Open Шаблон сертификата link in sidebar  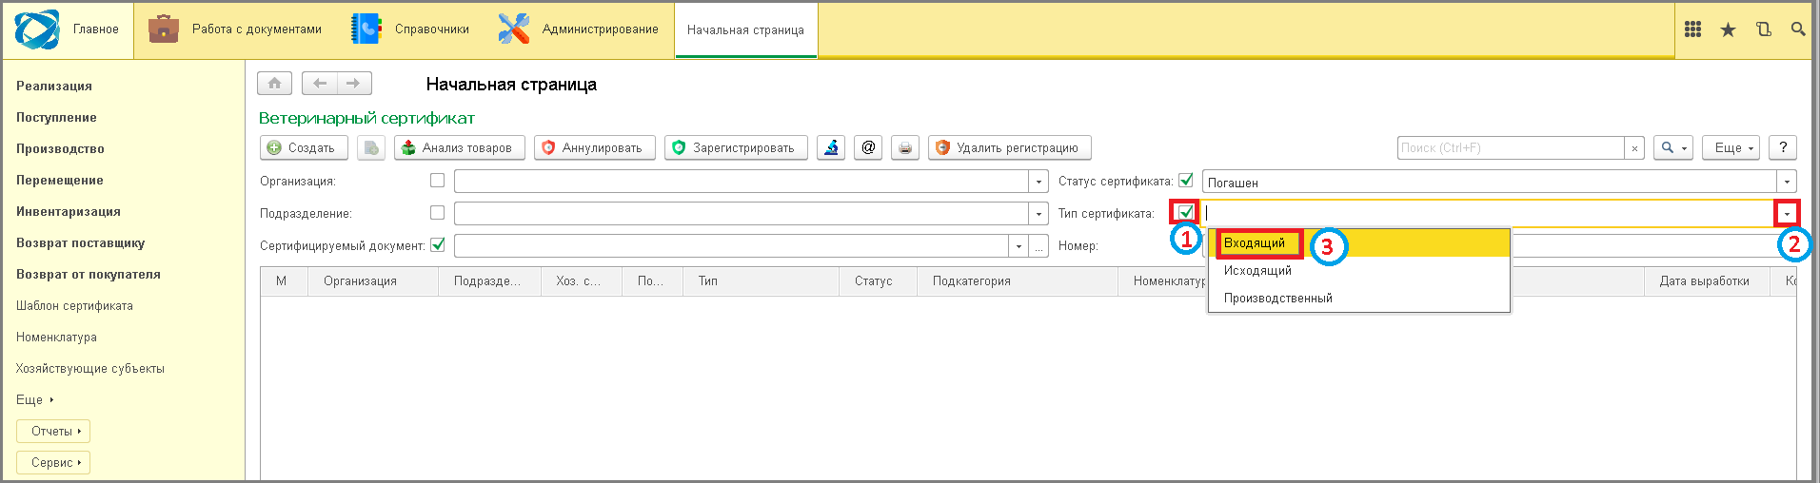[74, 306]
